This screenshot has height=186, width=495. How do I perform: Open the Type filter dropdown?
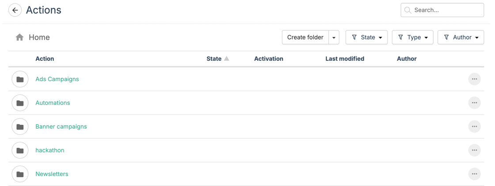(412, 37)
